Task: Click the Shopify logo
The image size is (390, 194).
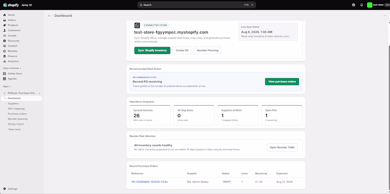Action: tap(11, 5)
